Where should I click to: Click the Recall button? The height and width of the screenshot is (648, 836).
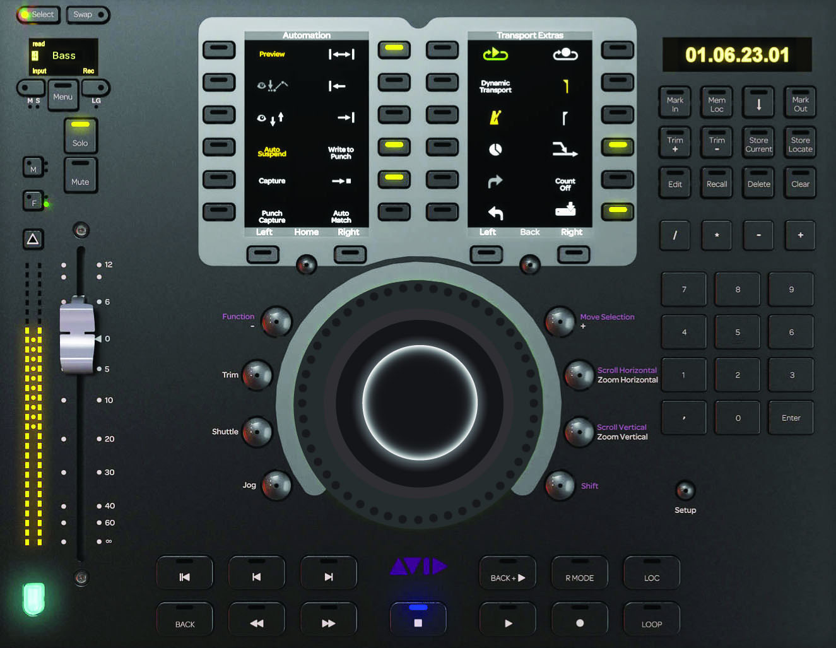[717, 182]
